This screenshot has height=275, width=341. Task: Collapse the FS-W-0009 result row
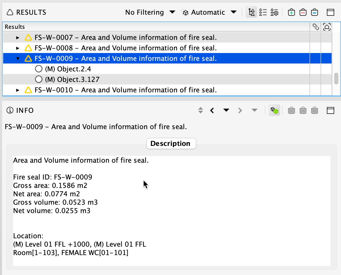point(18,59)
